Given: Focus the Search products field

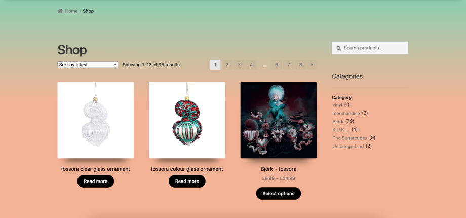Looking at the screenshot, I should coord(370,48).
